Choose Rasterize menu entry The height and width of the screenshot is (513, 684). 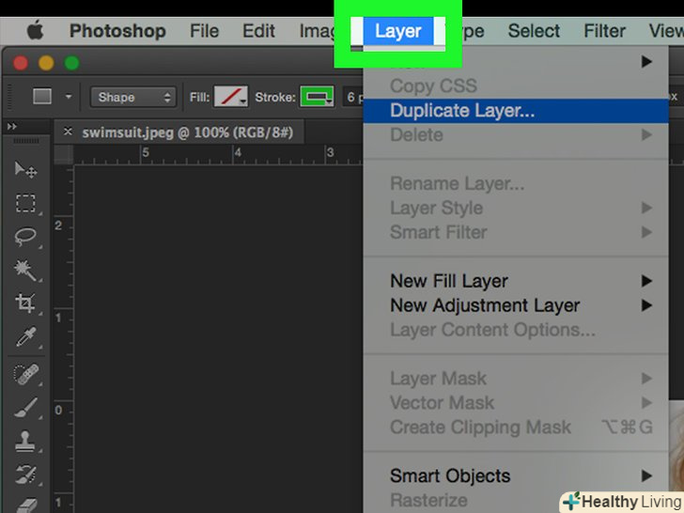(x=516, y=500)
